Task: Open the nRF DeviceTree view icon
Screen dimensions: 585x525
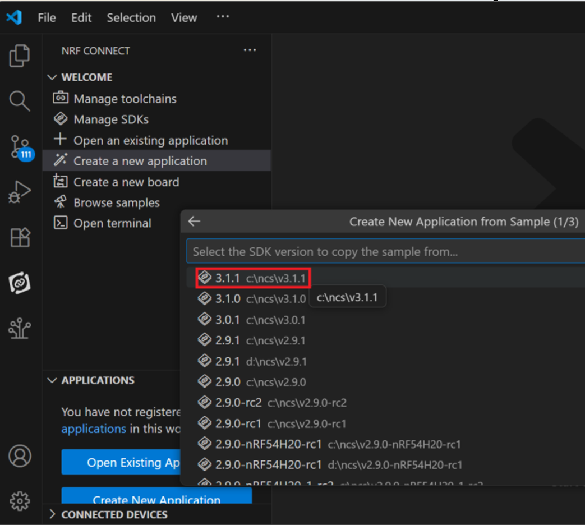Action: tap(20, 329)
